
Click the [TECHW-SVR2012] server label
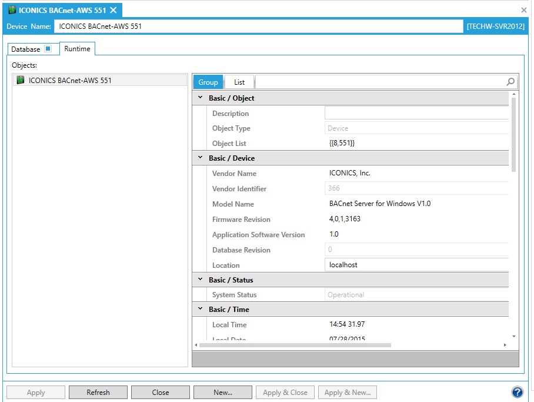tap(496, 26)
